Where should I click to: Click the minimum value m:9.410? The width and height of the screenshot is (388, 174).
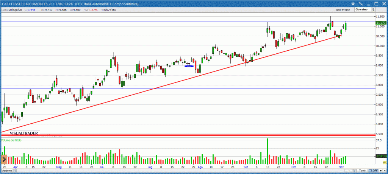pyautogui.click(x=46, y=10)
